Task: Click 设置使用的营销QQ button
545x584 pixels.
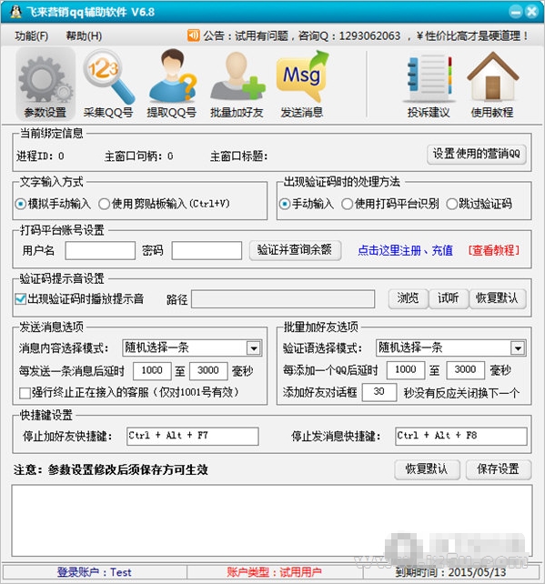Action: click(x=477, y=154)
